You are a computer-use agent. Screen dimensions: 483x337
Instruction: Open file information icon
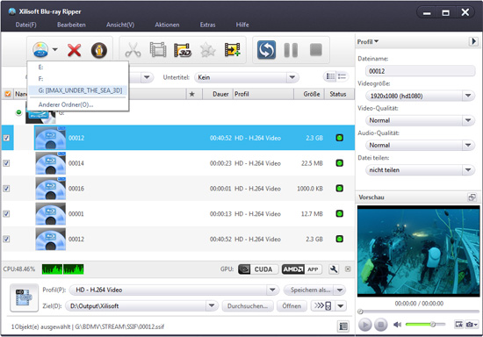(99, 50)
